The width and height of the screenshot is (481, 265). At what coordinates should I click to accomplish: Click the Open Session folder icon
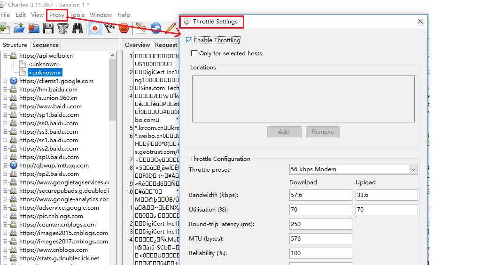pyautogui.click(x=19, y=28)
